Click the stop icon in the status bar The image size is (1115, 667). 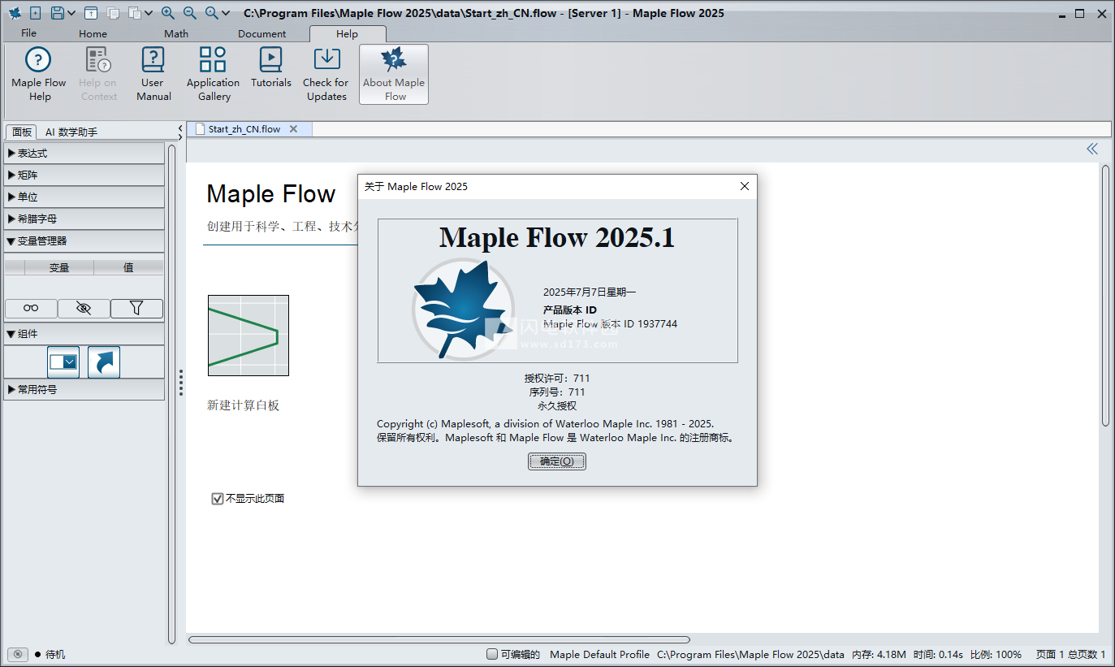[x=17, y=654]
